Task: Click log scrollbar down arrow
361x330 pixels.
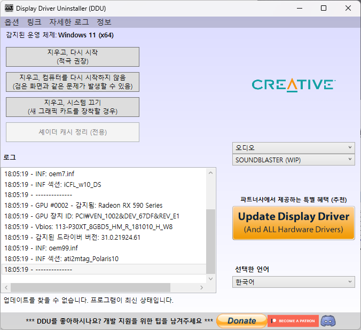Action: (x=210, y=279)
